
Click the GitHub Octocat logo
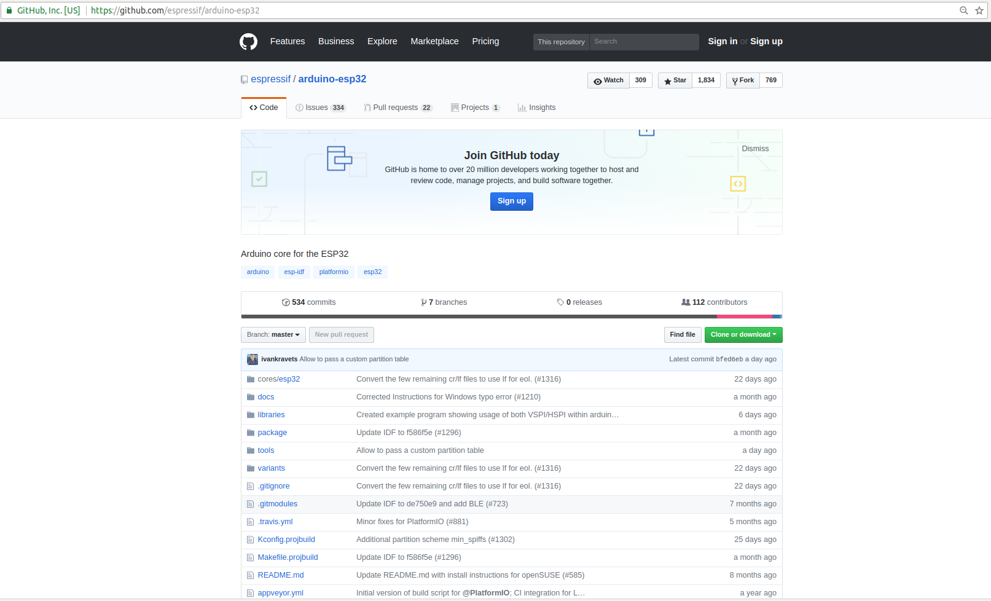coord(248,42)
